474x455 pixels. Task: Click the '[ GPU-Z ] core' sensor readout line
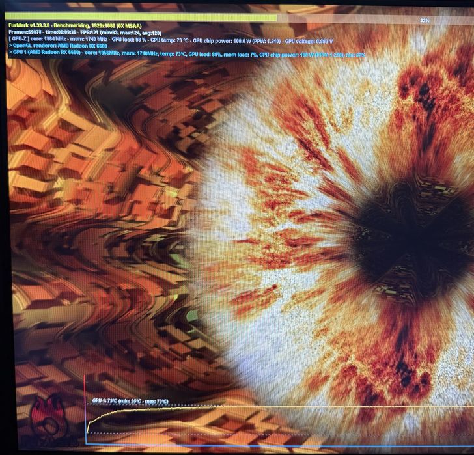coord(171,40)
